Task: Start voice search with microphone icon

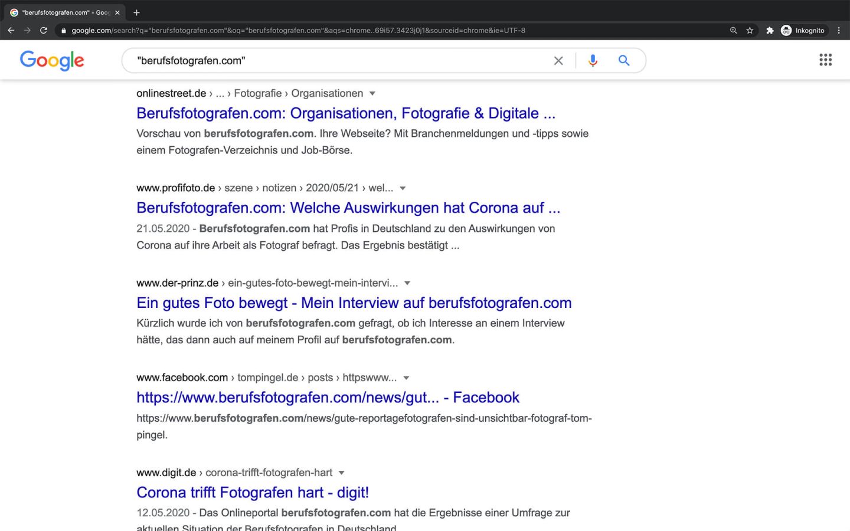Action: (x=593, y=60)
